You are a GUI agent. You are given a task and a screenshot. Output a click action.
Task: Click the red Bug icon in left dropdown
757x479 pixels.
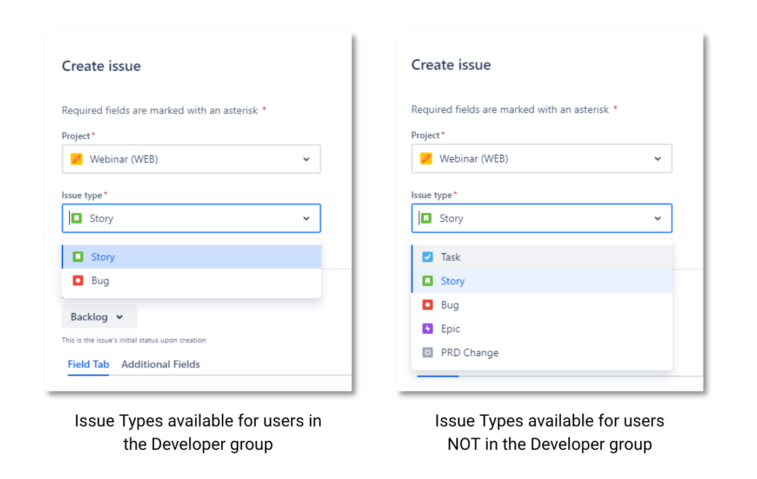pyautogui.click(x=77, y=281)
